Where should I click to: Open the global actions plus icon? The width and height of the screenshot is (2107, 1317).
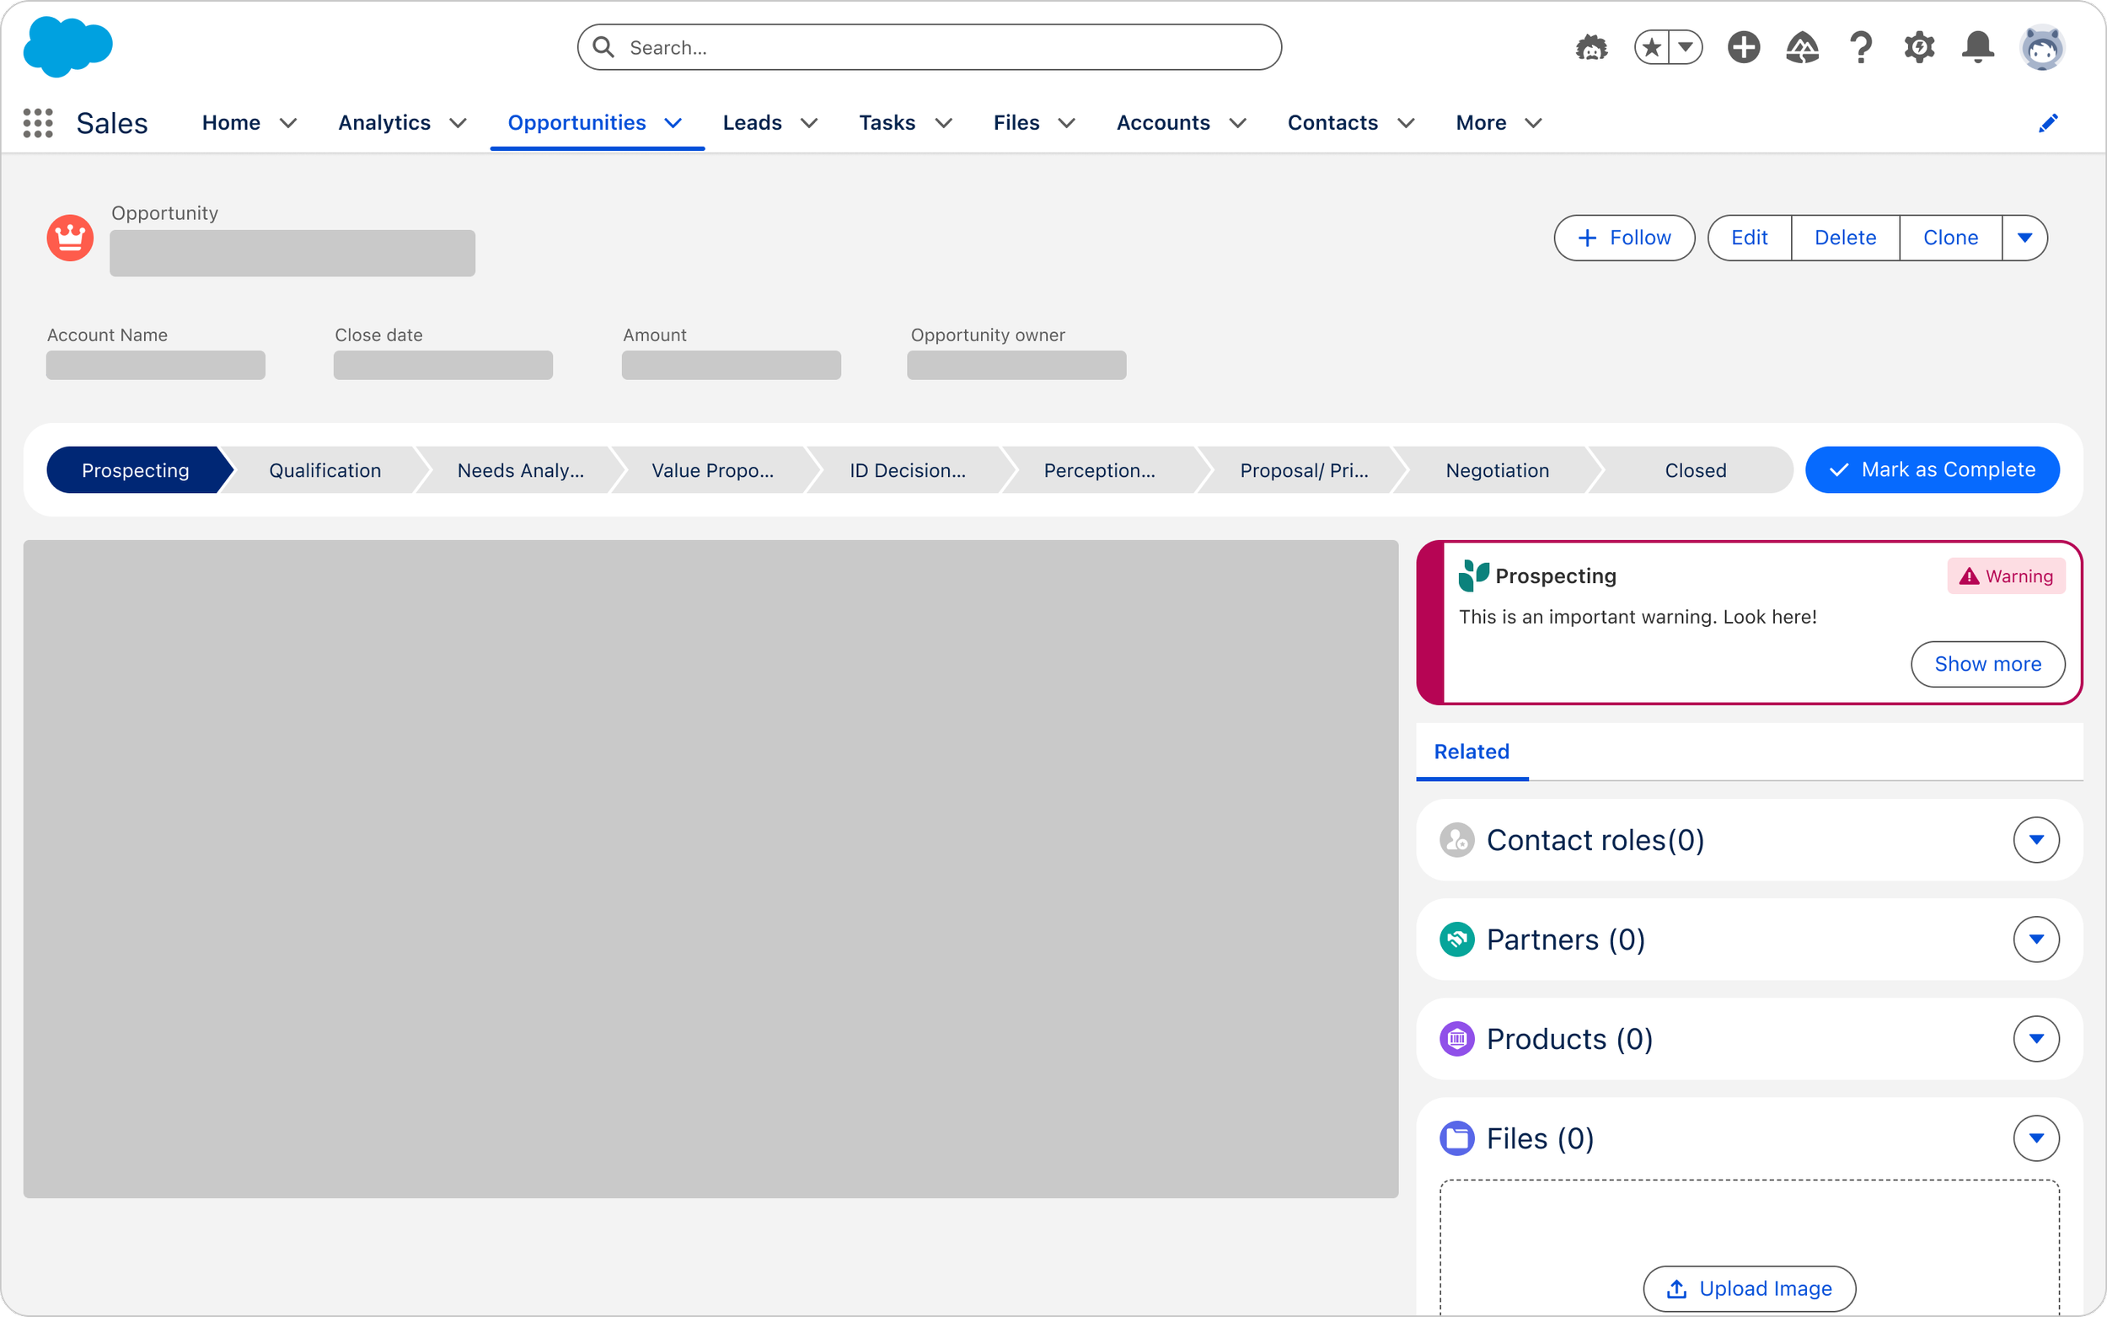coord(1744,47)
